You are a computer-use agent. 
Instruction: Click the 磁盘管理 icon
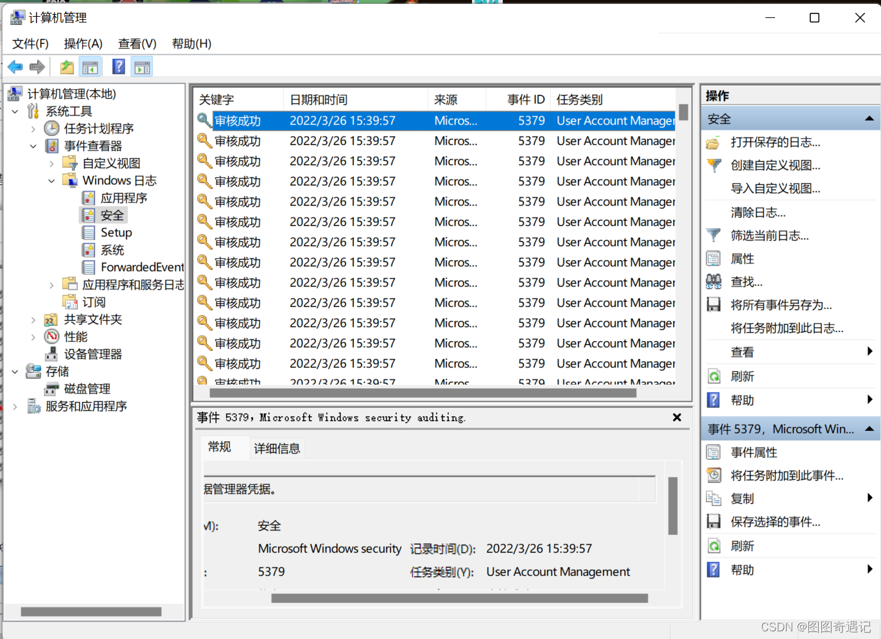52,389
